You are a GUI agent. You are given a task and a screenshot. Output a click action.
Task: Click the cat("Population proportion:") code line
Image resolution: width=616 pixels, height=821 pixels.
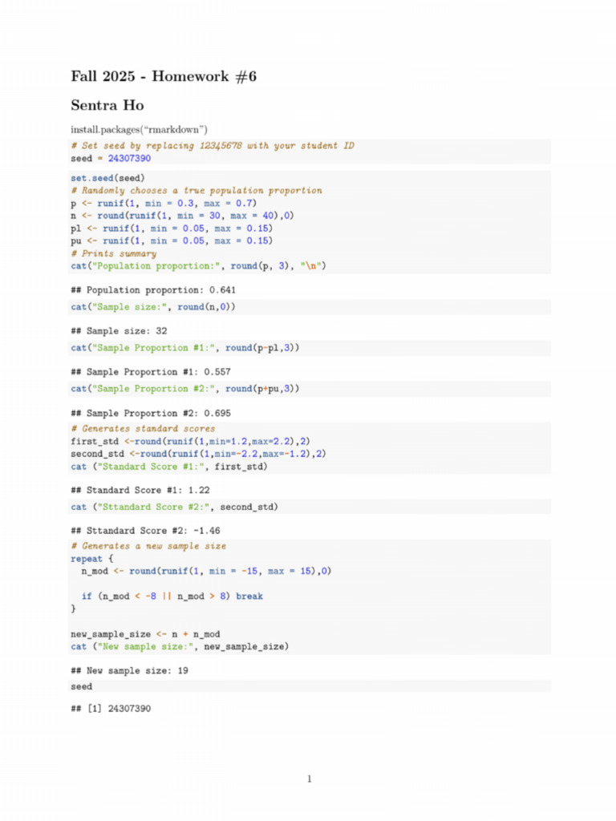[x=199, y=266]
